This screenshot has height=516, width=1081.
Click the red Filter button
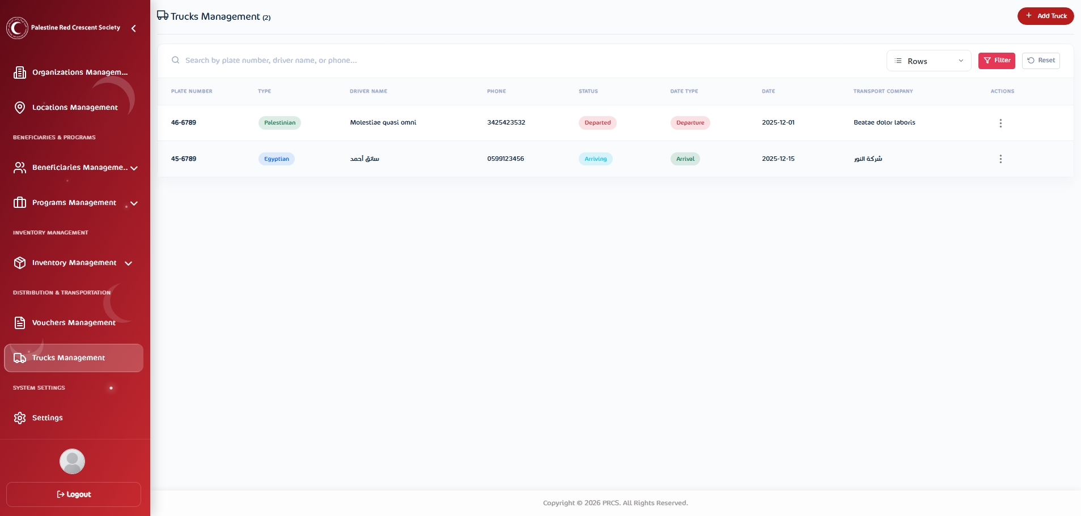(x=996, y=61)
